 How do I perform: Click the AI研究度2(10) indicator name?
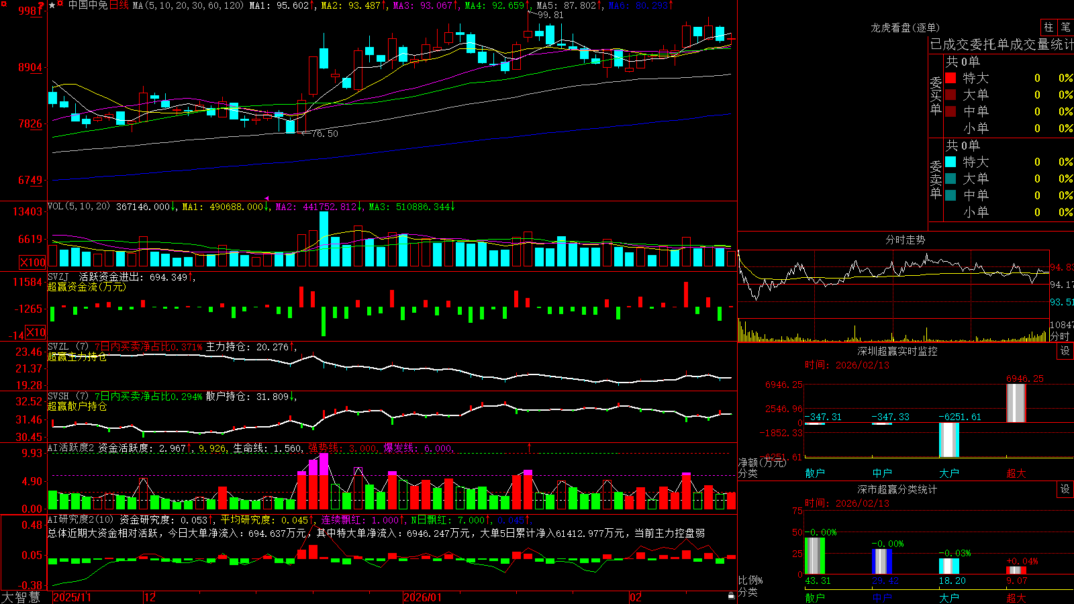(81, 520)
